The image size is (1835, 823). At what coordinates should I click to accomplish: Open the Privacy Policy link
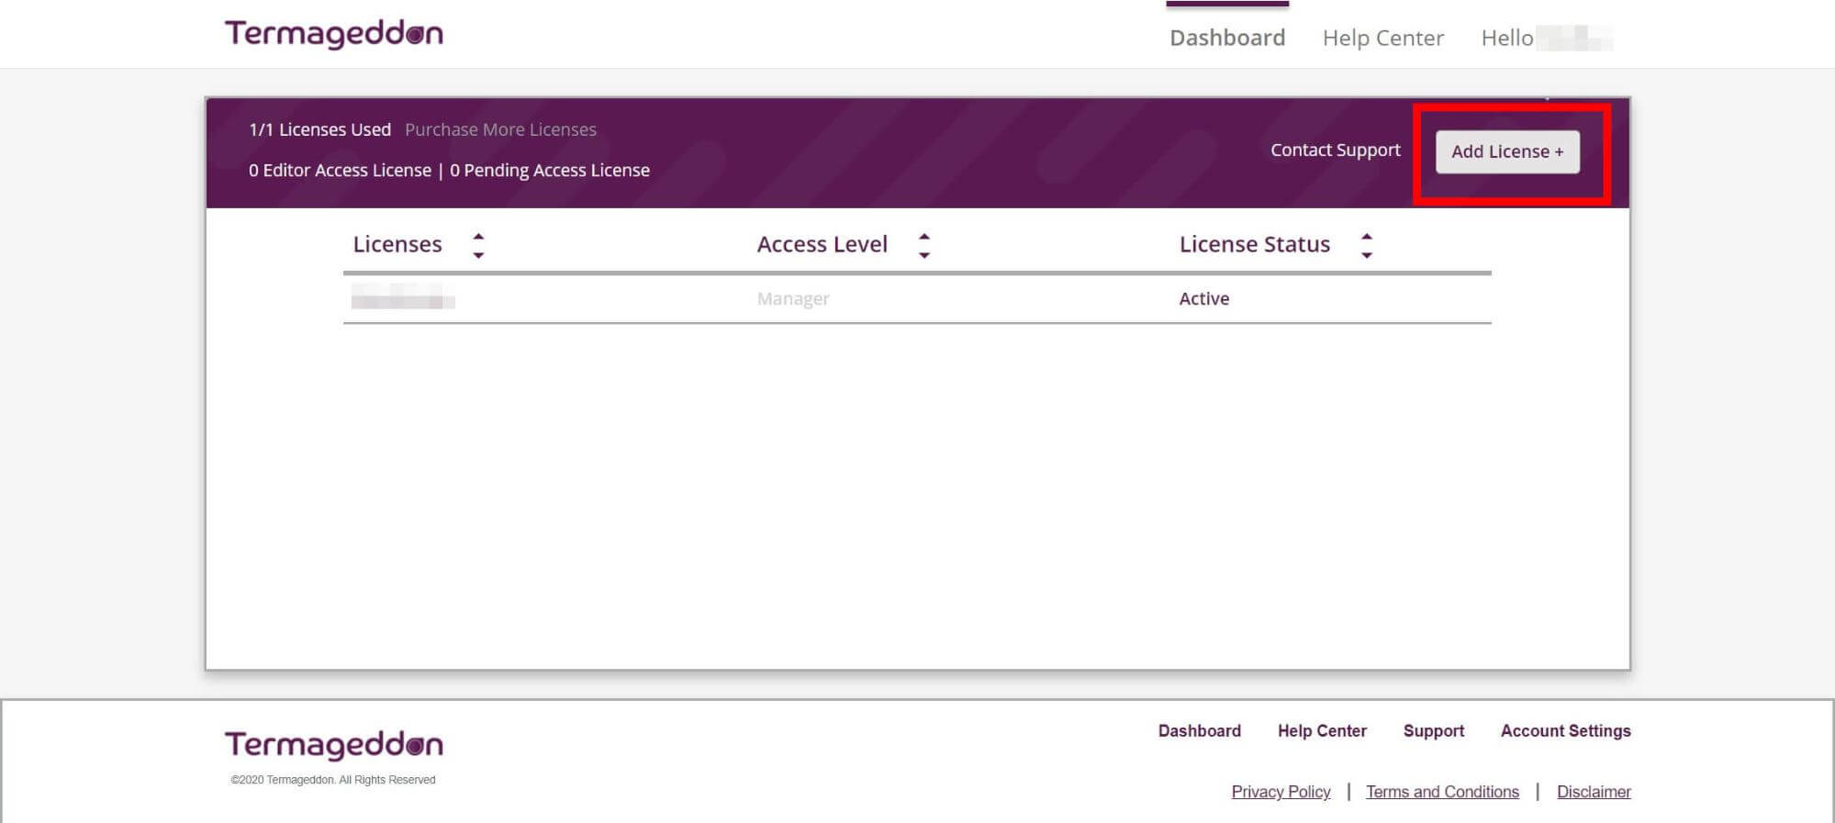(x=1281, y=791)
